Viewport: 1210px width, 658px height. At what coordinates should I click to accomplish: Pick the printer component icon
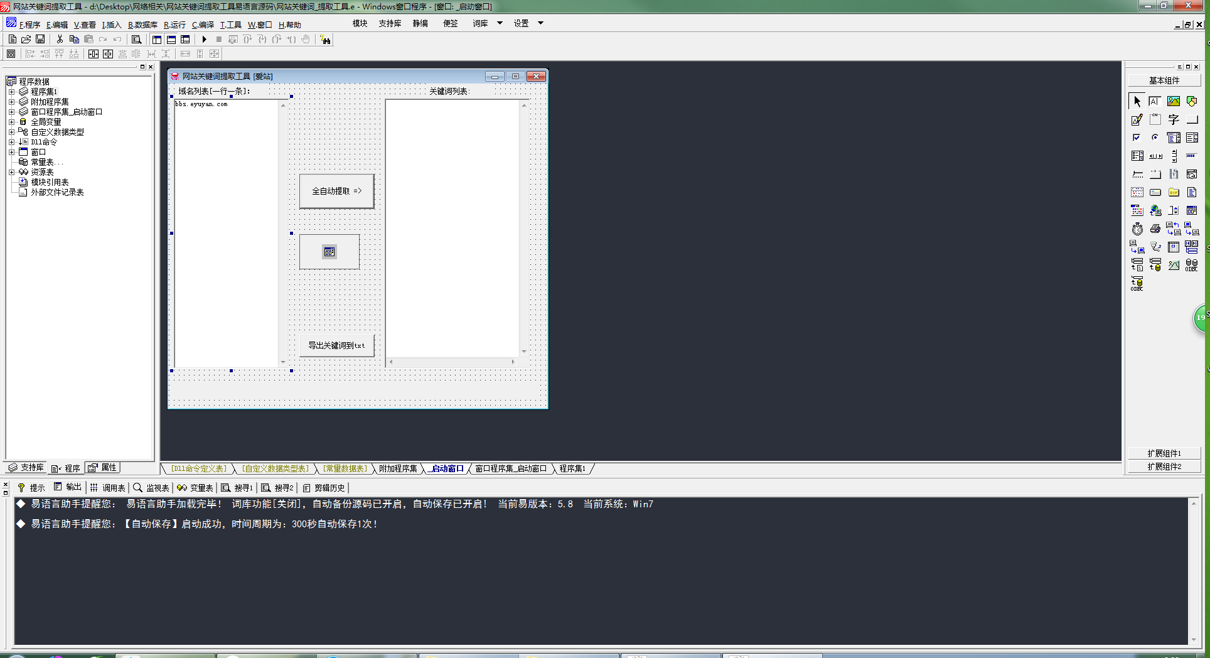click(1155, 229)
